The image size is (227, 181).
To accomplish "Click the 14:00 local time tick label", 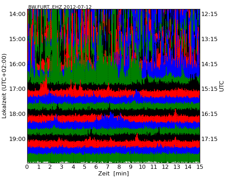I will point(17,14).
